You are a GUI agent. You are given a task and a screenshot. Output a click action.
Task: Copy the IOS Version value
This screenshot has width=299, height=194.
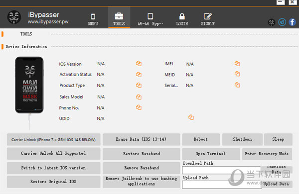pyautogui.click(x=139, y=63)
